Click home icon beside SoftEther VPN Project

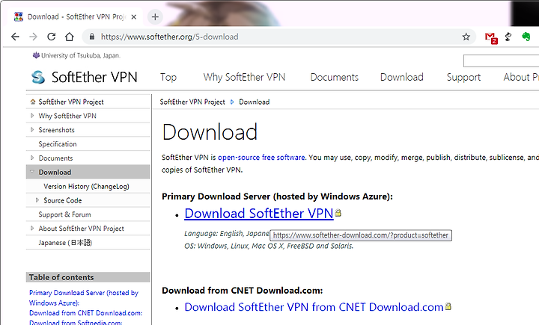pyautogui.click(x=33, y=102)
